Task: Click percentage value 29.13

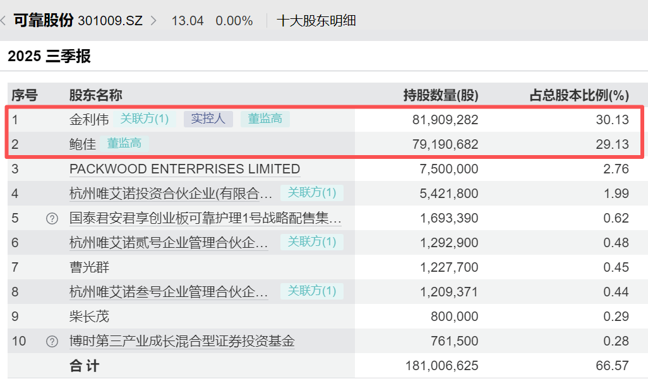Action: pos(613,144)
